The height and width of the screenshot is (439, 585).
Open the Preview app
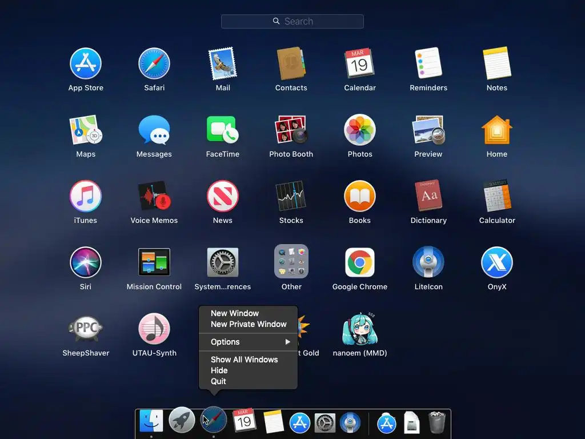(x=428, y=130)
